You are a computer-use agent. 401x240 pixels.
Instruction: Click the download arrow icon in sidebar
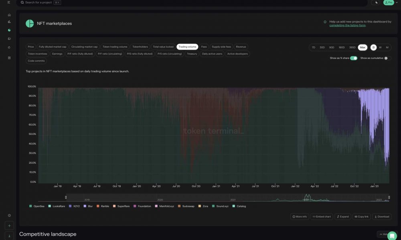(9, 236)
